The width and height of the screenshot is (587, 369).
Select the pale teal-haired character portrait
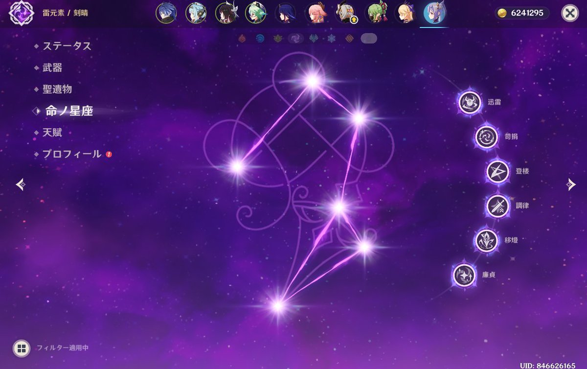pyautogui.click(x=196, y=13)
